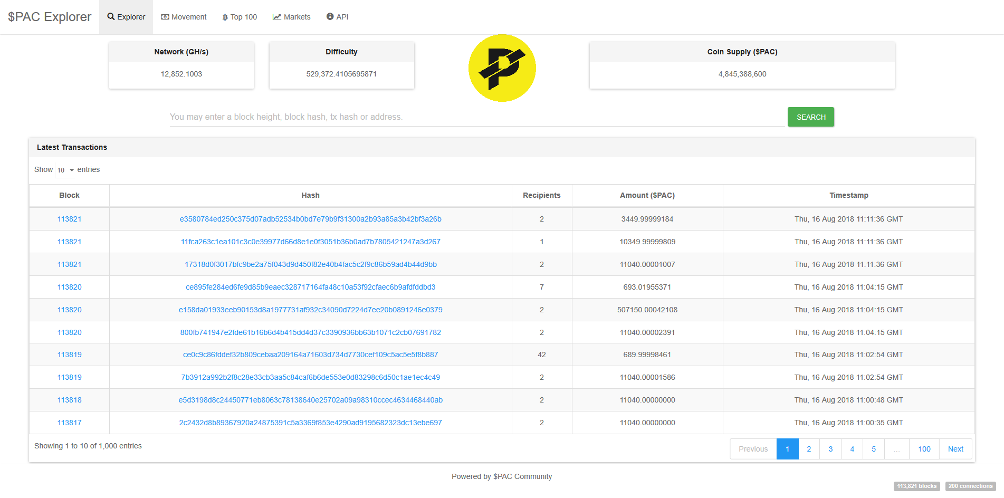Open transaction hash ce0c9c86fddef…
Screen dimensions: 1004x498
tap(310, 355)
